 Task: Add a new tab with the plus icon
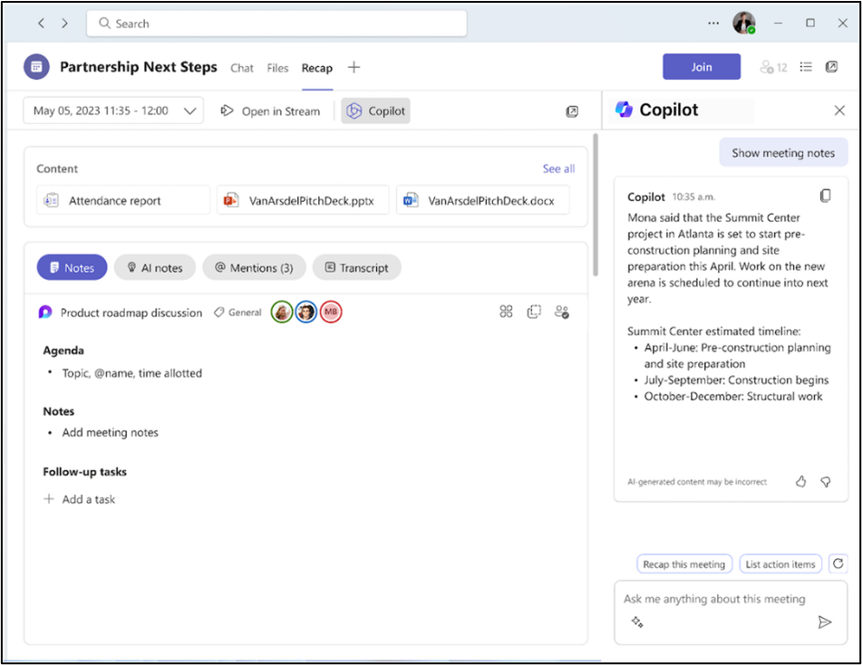pyautogui.click(x=354, y=67)
